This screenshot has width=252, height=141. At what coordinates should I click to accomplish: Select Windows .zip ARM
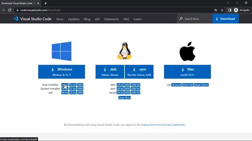(80, 92)
